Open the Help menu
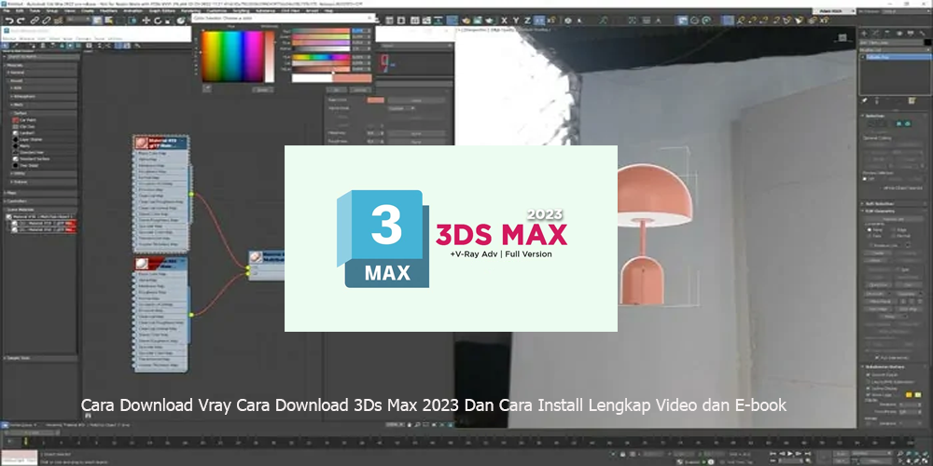This screenshot has height=466, width=933. click(328, 10)
